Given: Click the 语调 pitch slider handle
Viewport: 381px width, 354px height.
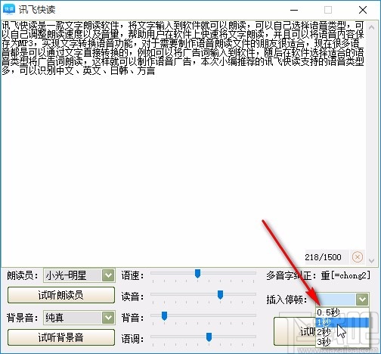Looking at the screenshot, I should (x=209, y=337).
